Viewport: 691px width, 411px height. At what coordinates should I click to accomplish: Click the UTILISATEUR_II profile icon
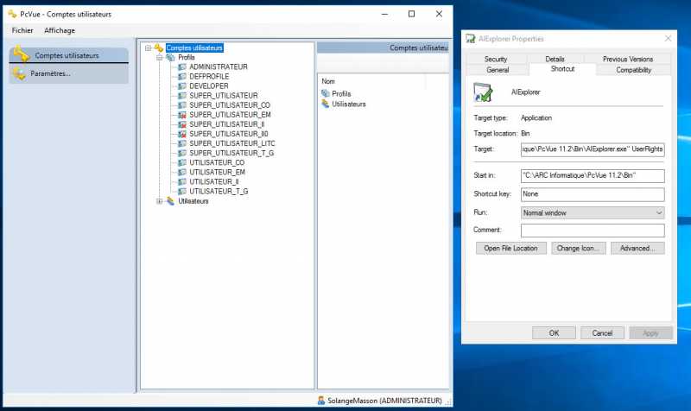(x=182, y=182)
